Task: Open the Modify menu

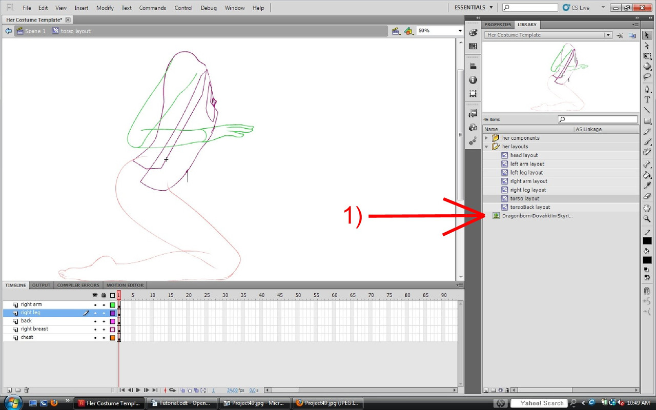Action: click(105, 8)
